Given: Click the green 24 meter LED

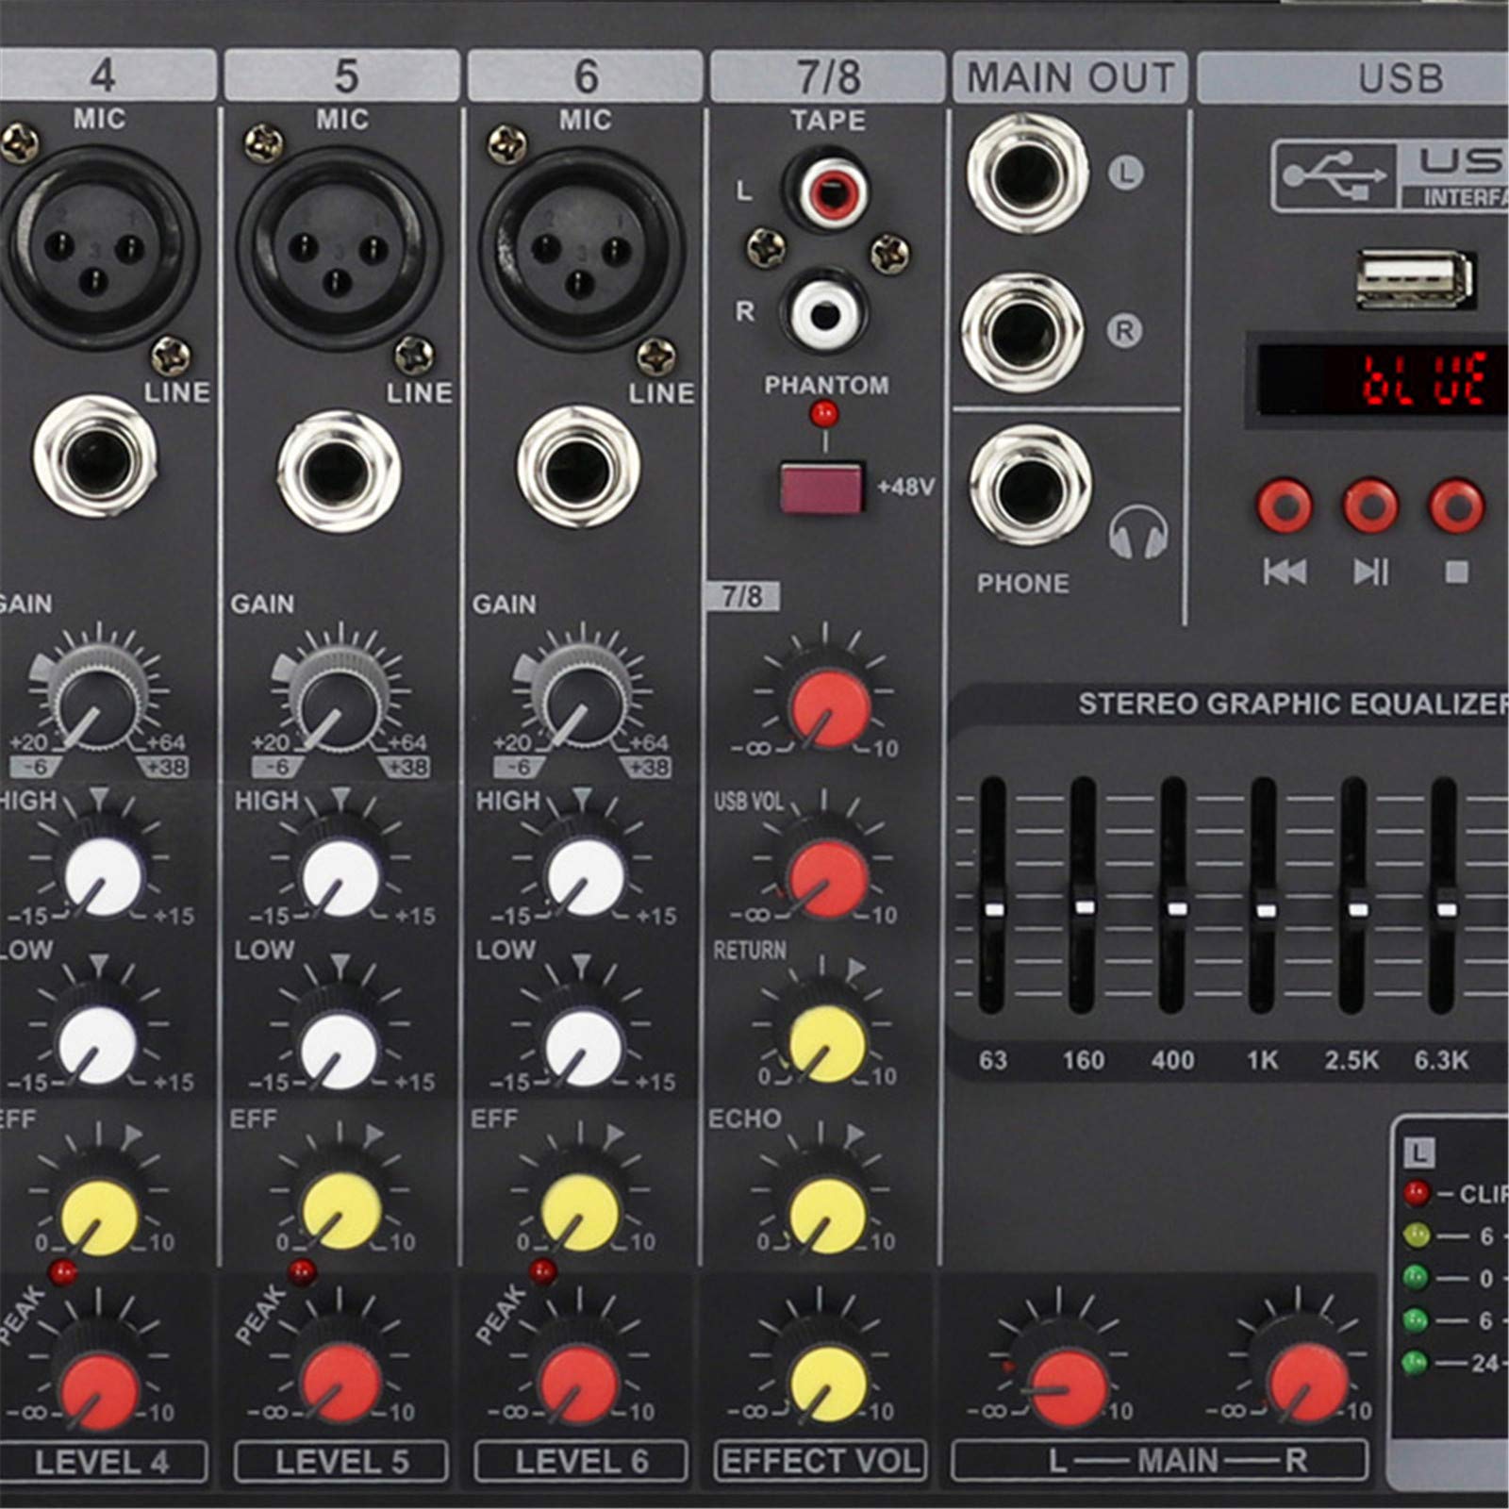Looking at the screenshot, I should 1415,1362.
